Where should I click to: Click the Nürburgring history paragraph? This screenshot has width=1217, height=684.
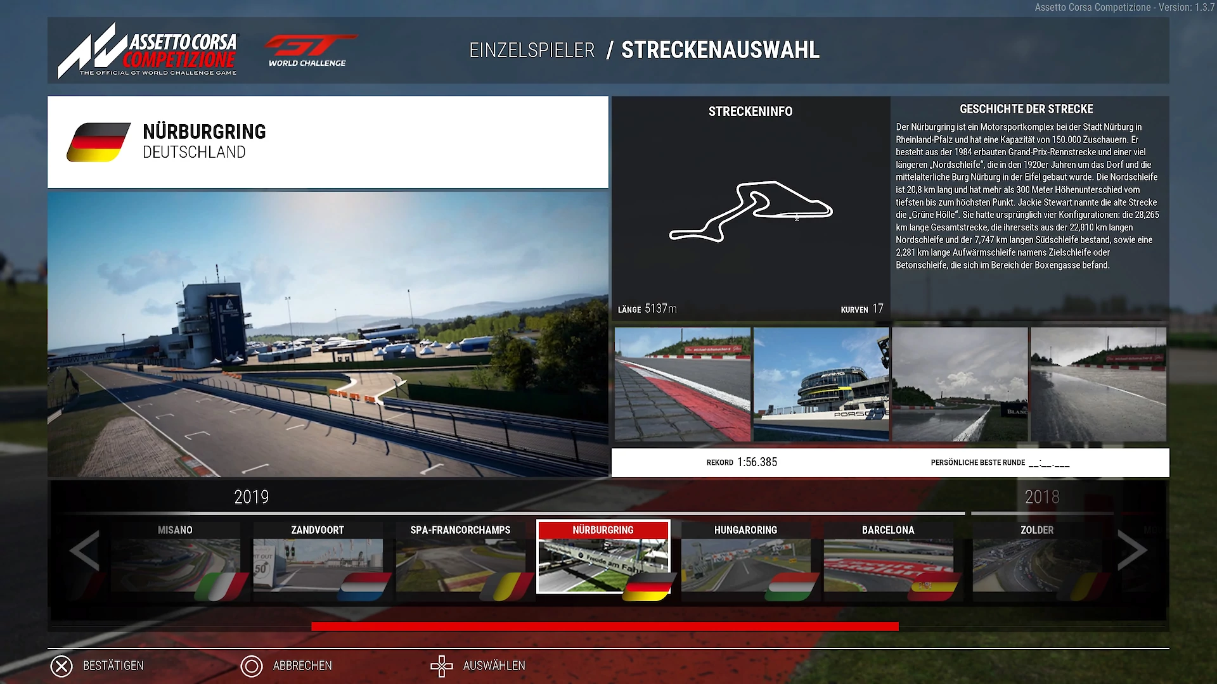1027,196
